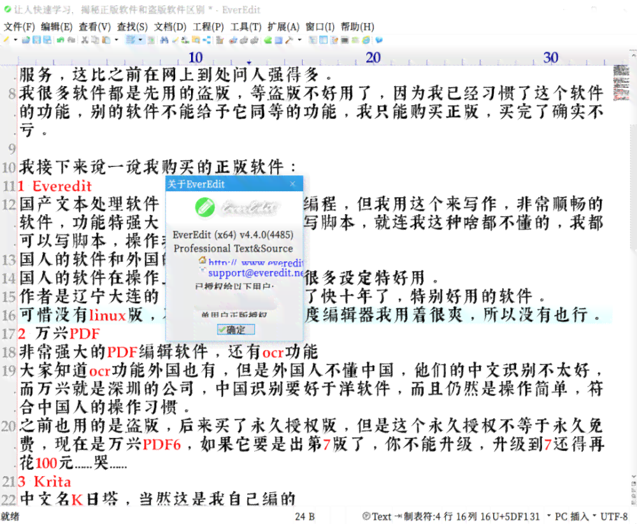Click the Paste clipboard icon
Screen dimensions: 637x524
tap(106, 40)
